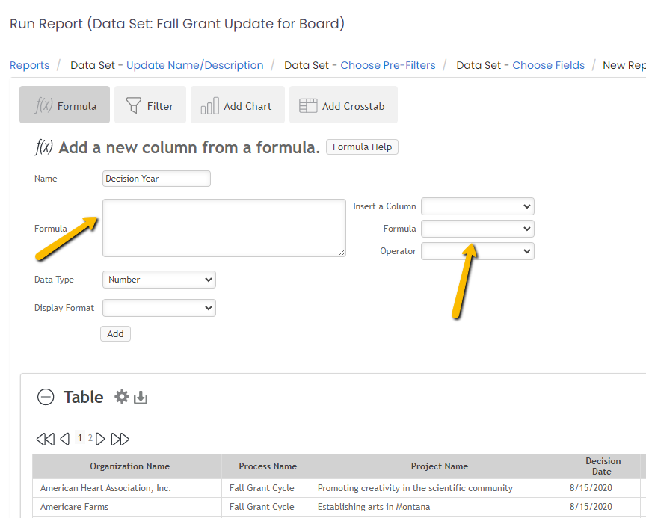Open the Formula toolbar tab
This screenshot has width=646, height=518.
click(x=65, y=105)
